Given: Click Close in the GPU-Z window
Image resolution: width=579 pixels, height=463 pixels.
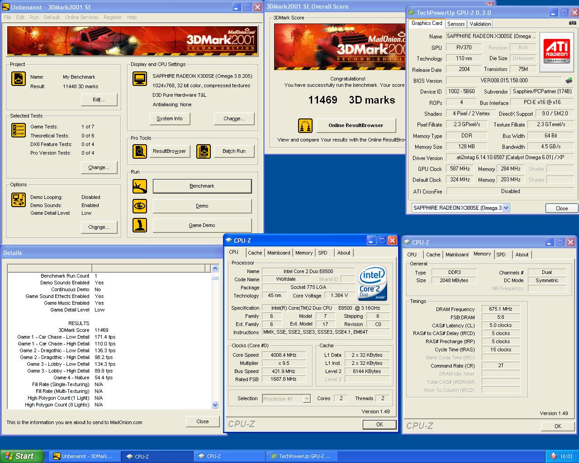Looking at the screenshot, I should coord(561,208).
